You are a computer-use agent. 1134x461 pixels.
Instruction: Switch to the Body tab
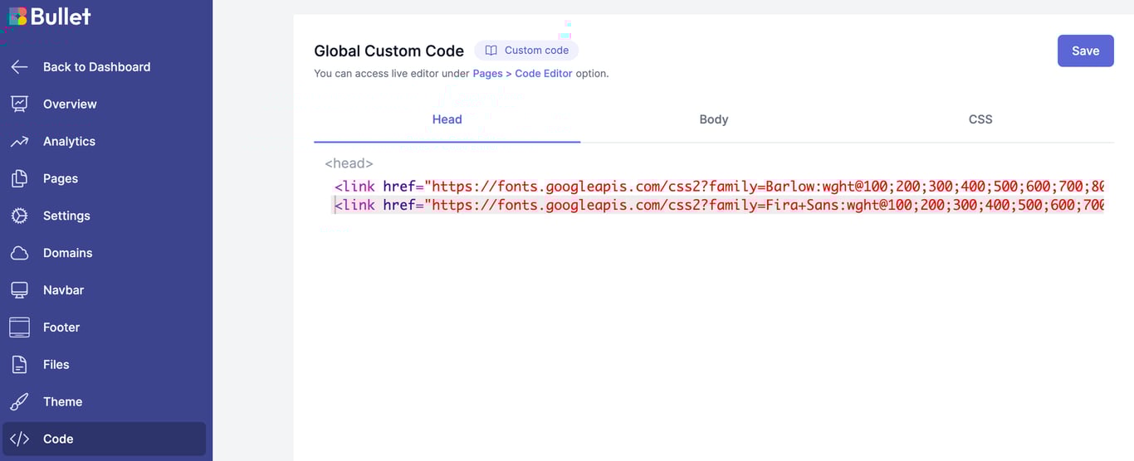pos(714,119)
